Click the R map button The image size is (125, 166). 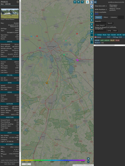92,39
